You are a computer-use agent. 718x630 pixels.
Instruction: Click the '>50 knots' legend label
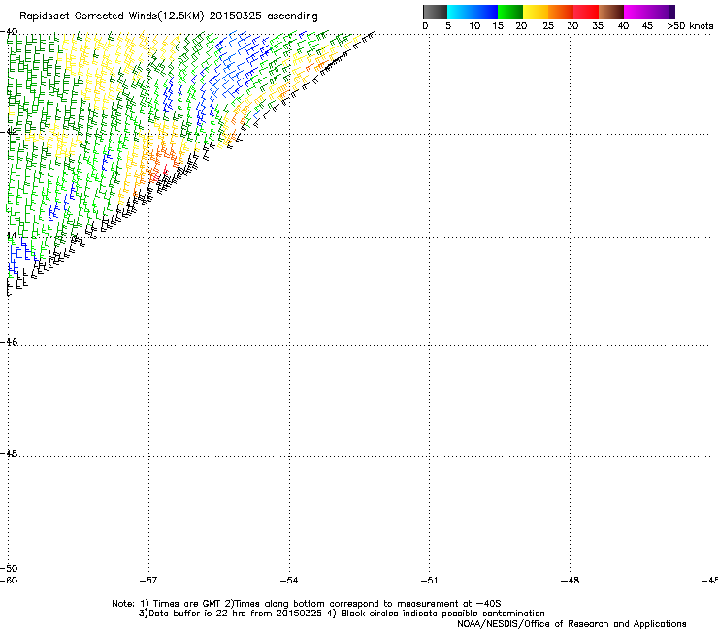click(690, 26)
